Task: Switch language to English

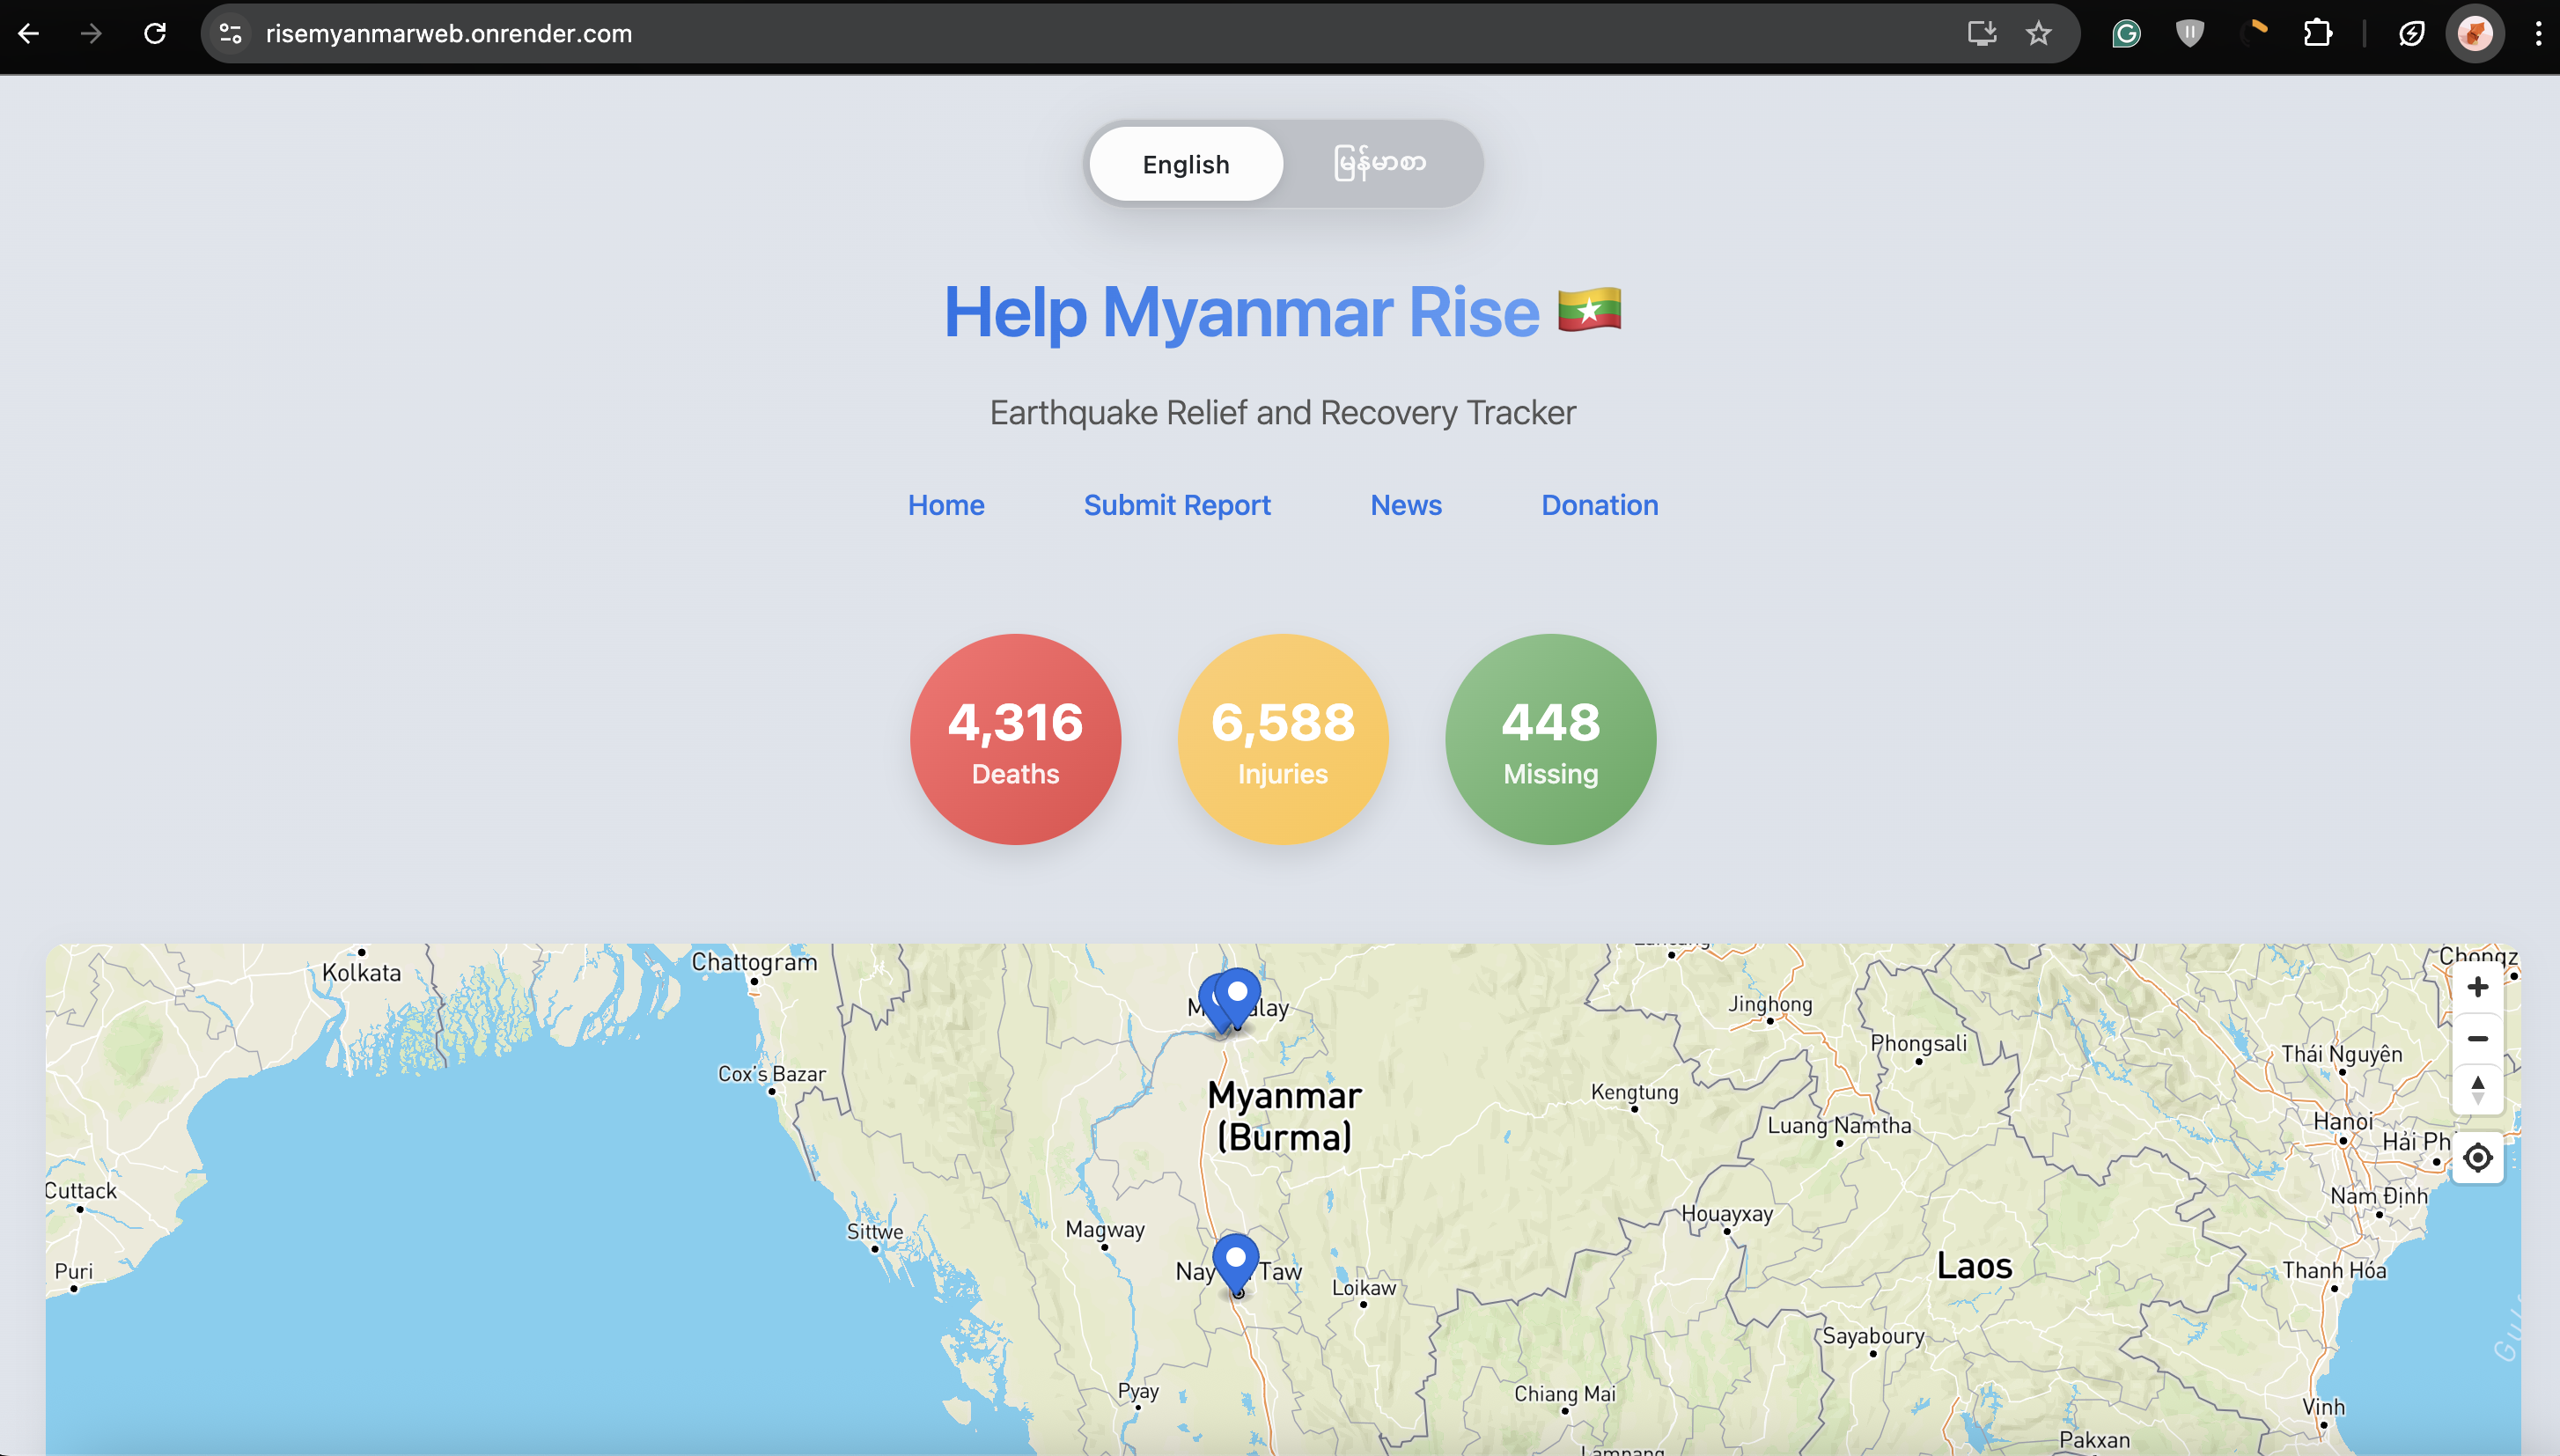Action: pos(1186,164)
